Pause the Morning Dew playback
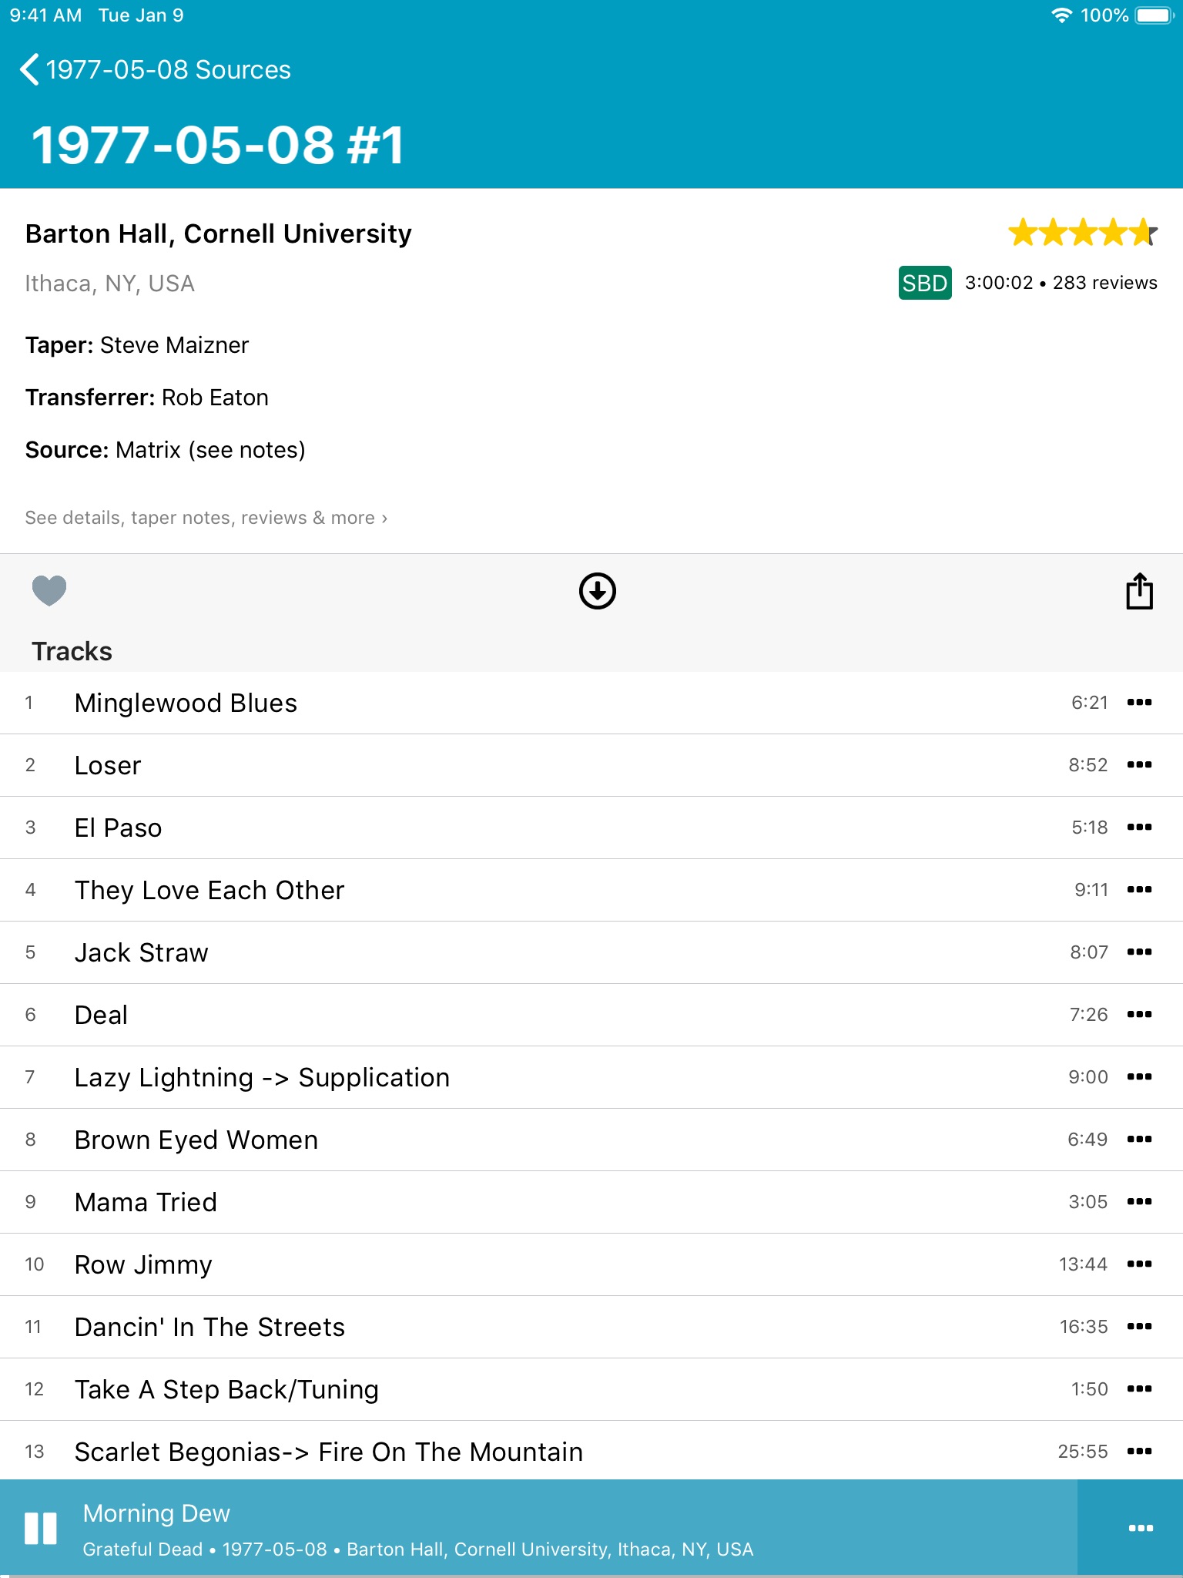The width and height of the screenshot is (1183, 1578). tap(41, 1528)
